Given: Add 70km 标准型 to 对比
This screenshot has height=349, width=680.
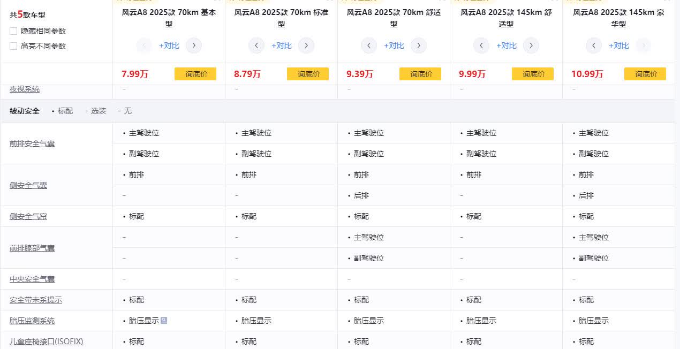Looking at the screenshot, I should click(281, 45).
